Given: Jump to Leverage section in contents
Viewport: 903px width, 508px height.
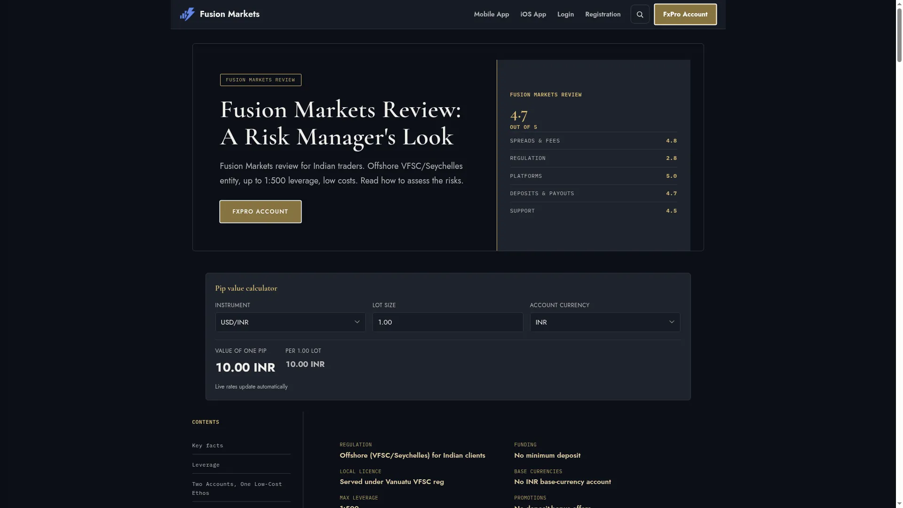Looking at the screenshot, I should [x=206, y=465].
